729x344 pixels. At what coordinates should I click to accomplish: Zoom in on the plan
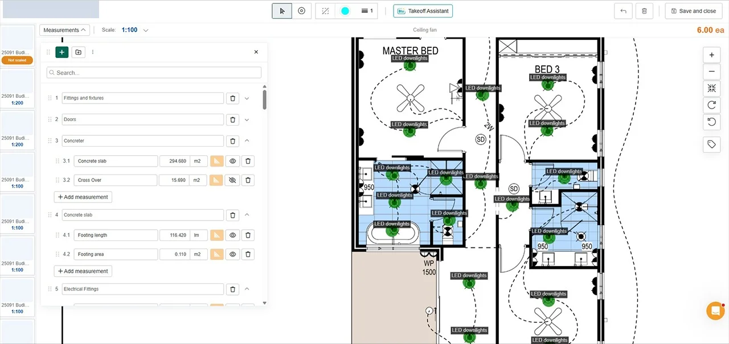(x=711, y=55)
